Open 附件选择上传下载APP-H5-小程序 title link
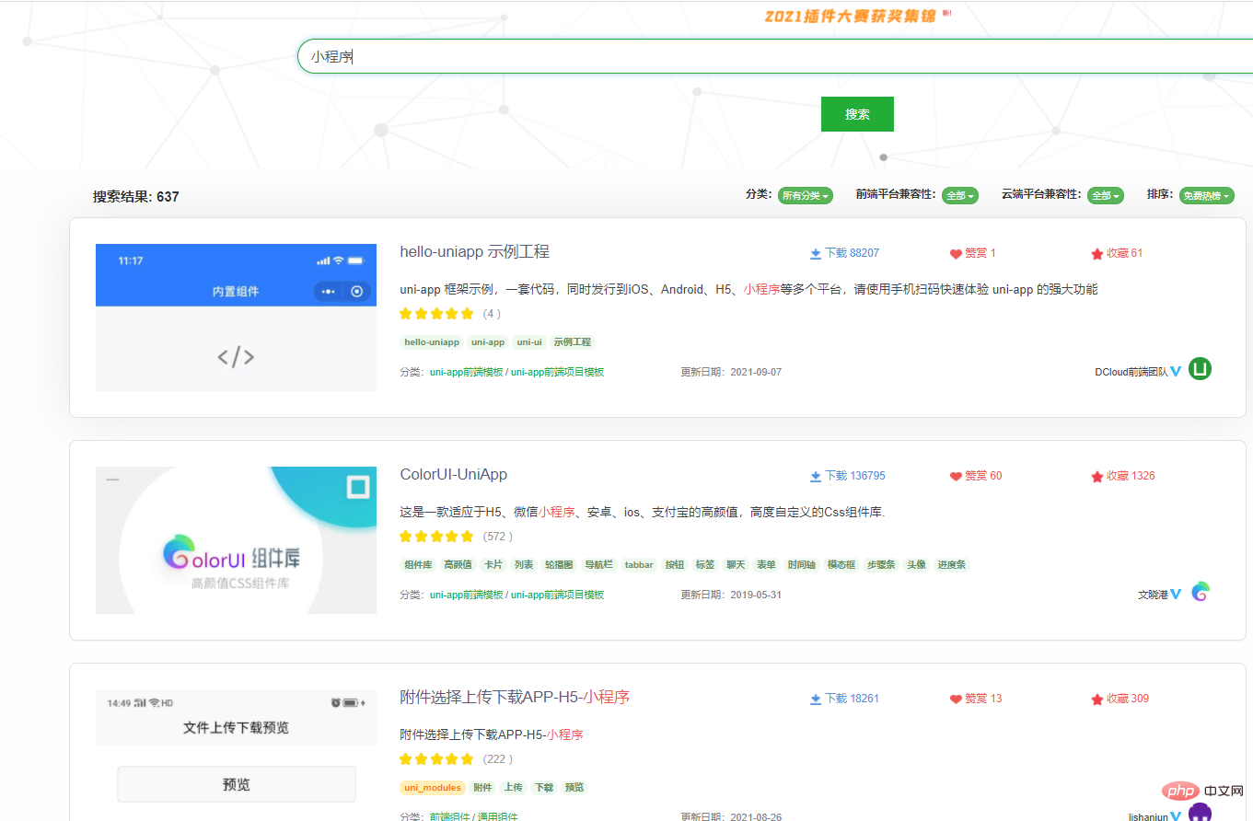1253x821 pixels. [515, 698]
